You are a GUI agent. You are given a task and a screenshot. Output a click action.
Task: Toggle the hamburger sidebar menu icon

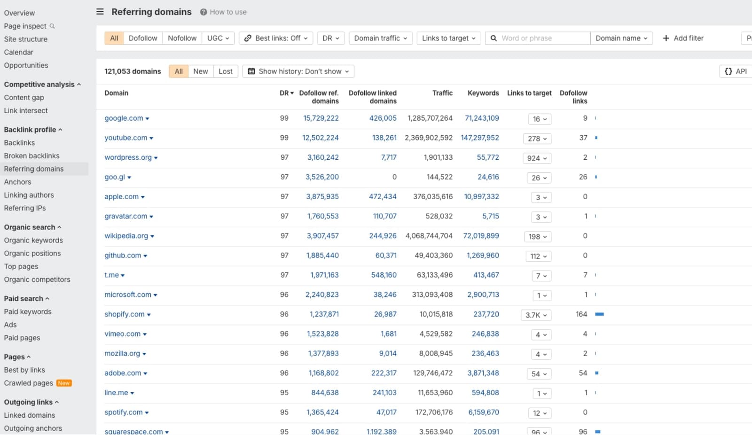[x=100, y=12]
